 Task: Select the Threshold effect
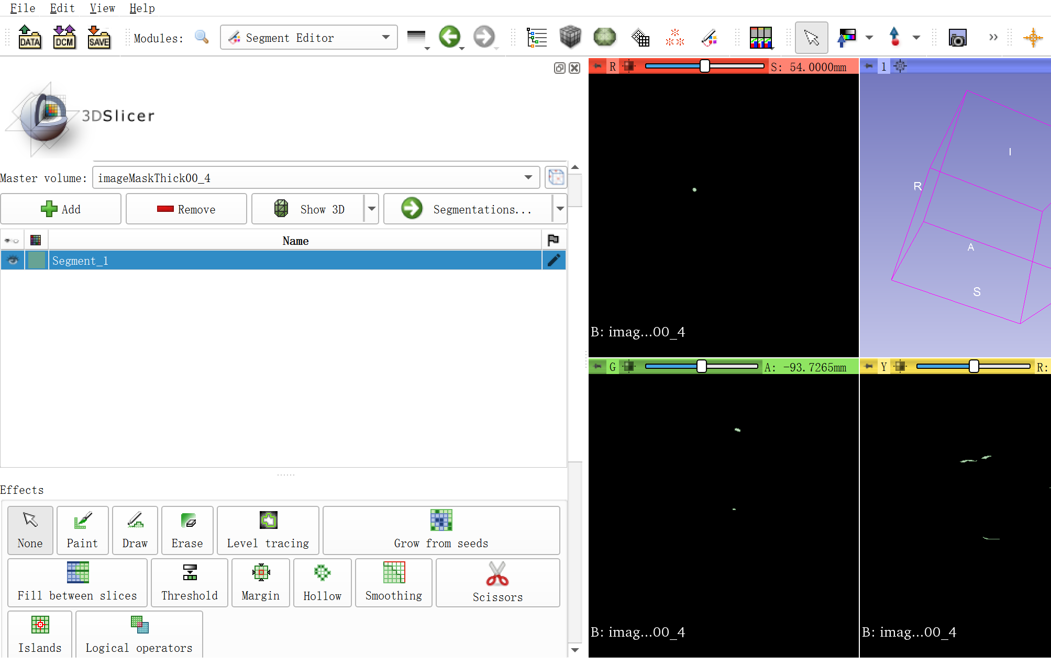click(190, 582)
